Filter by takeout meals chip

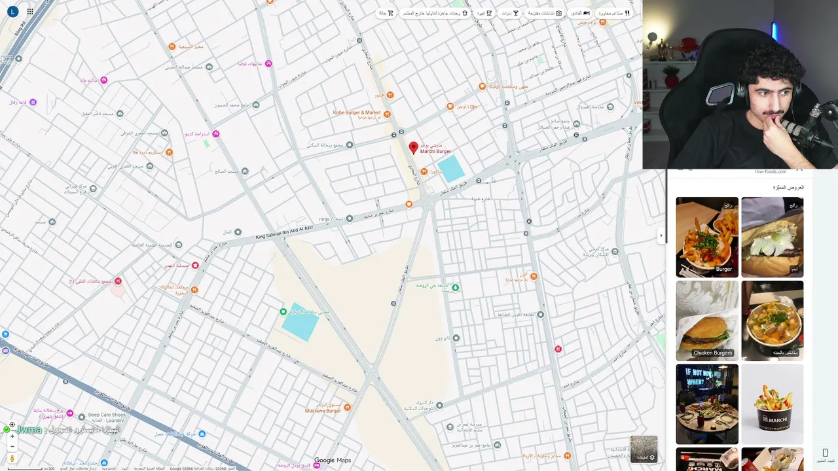pyautogui.click(x=435, y=13)
